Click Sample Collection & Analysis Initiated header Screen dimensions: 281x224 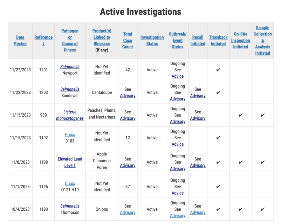click(262, 41)
